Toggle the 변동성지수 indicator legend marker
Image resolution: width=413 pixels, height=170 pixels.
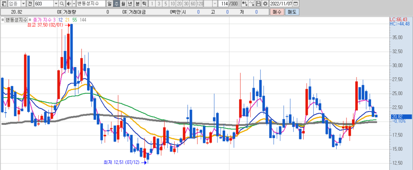[x=3, y=19]
